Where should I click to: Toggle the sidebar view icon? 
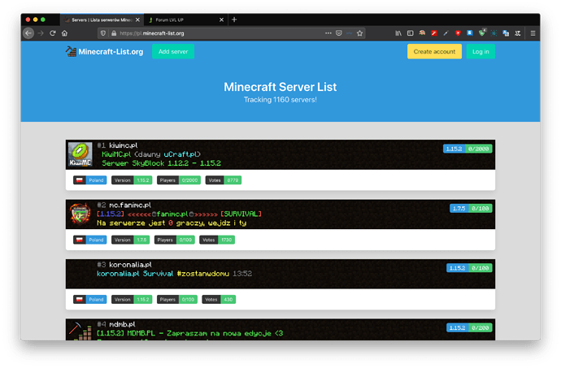pyautogui.click(x=411, y=33)
